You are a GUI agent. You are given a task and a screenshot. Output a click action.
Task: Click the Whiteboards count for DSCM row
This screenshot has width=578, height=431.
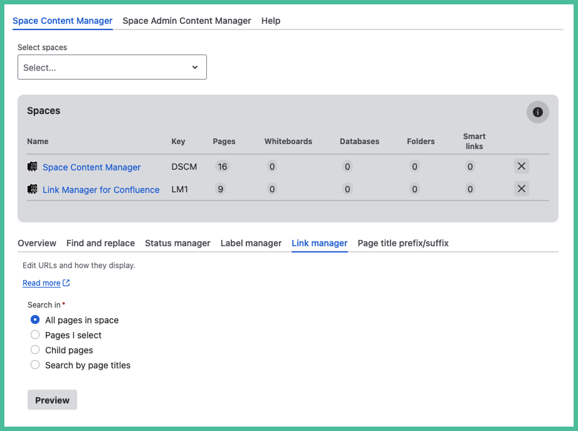[272, 167]
